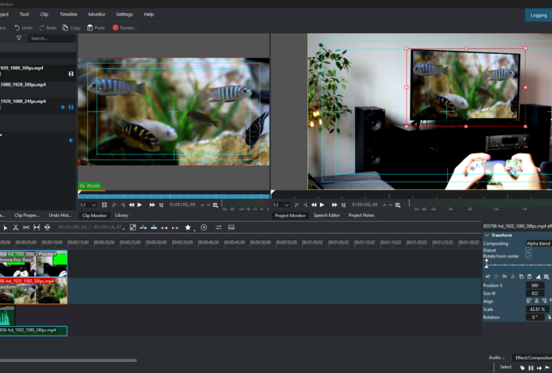The image size is (552, 373).
Task: Uncheck the Distort checkbox
Action: coord(528,250)
